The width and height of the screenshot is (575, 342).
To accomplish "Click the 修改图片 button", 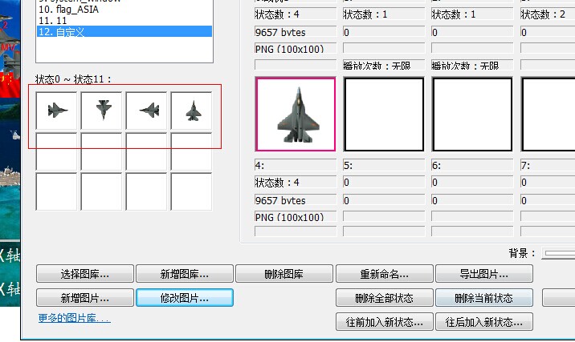I will tap(185, 298).
